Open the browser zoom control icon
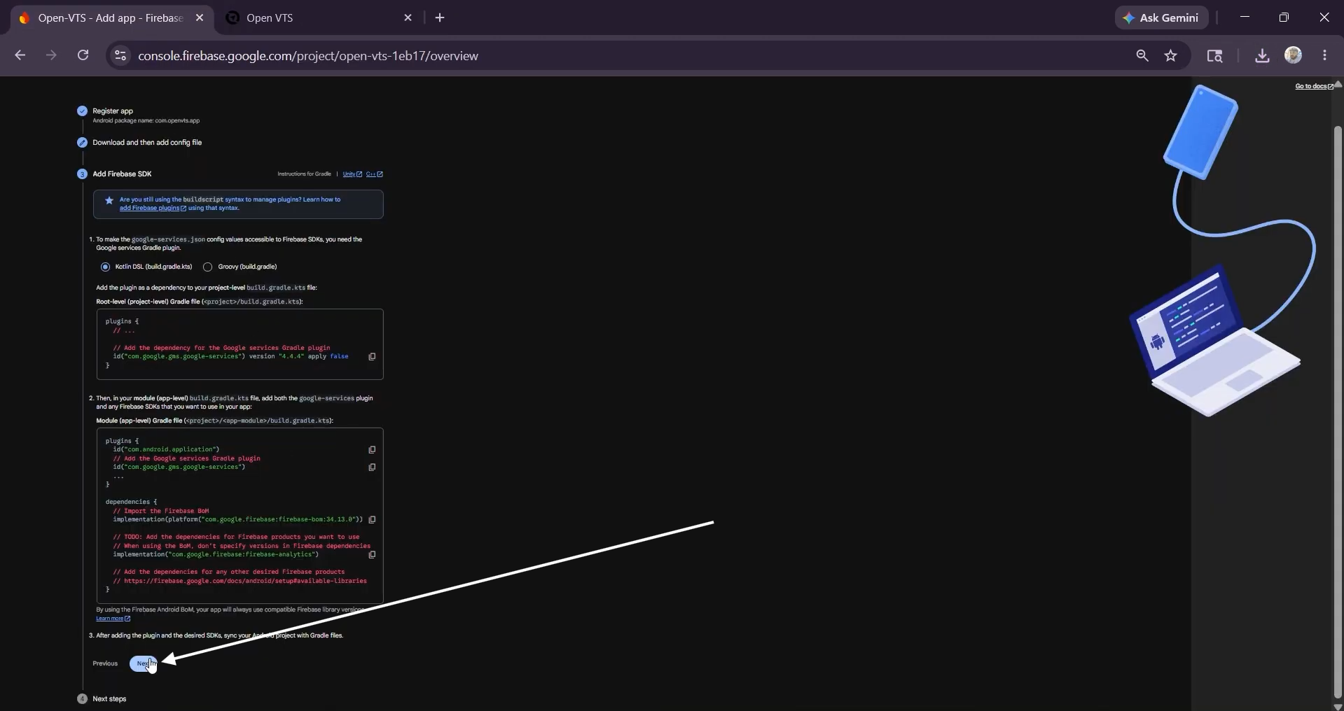 coord(1142,55)
